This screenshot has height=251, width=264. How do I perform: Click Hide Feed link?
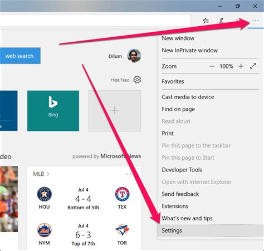pos(120,80)
